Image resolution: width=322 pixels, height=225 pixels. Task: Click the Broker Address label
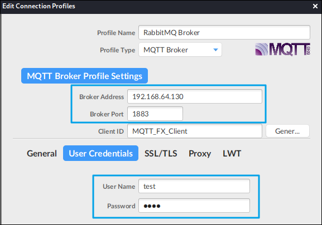click(102, 97)
